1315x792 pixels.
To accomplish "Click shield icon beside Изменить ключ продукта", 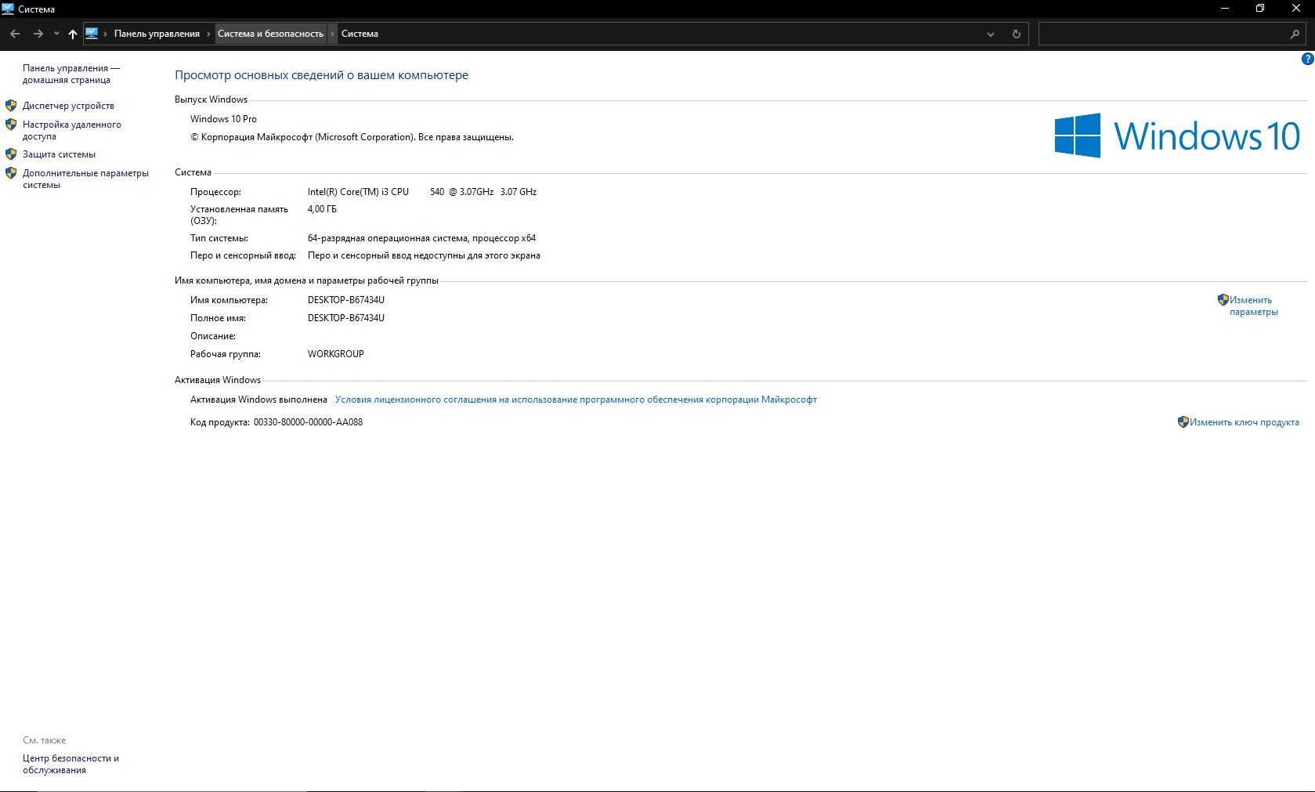I will click(x=1183, y=421).
